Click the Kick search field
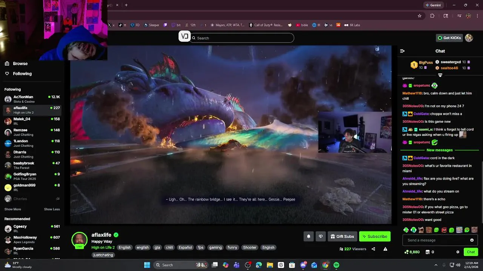This screenshot has height=271, width=483. tap(242, 38)
